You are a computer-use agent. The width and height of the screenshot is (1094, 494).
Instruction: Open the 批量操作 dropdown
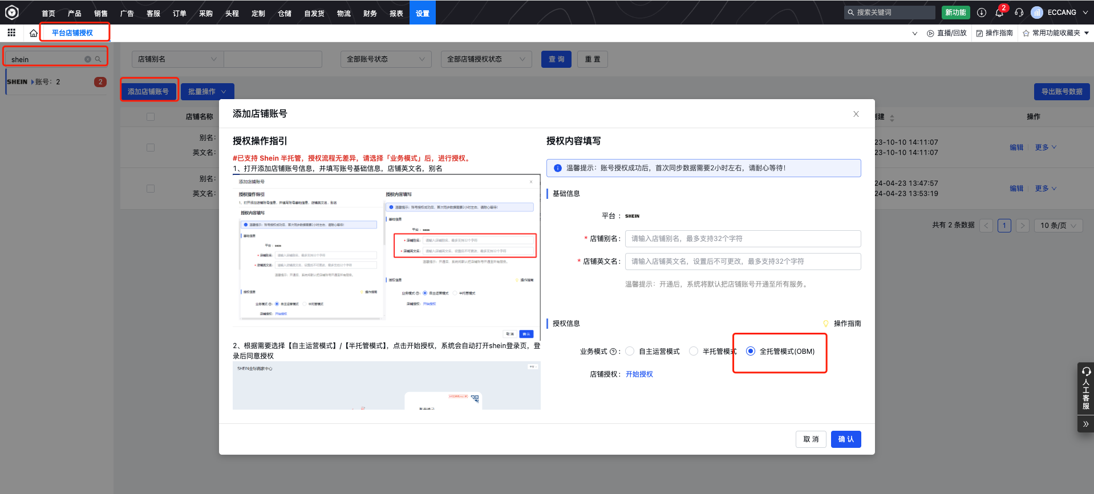[x=207, y=92]
